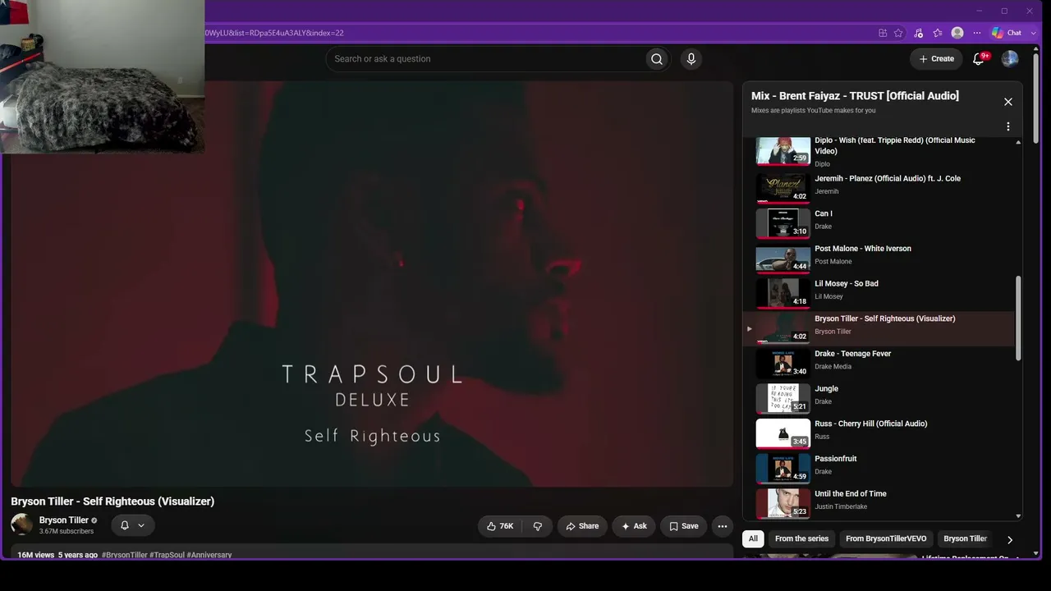The height and width of the screenshot is (591, 1051).
Task: Select the From BrysonTillerVEVO chip
Action: (886, 538)
